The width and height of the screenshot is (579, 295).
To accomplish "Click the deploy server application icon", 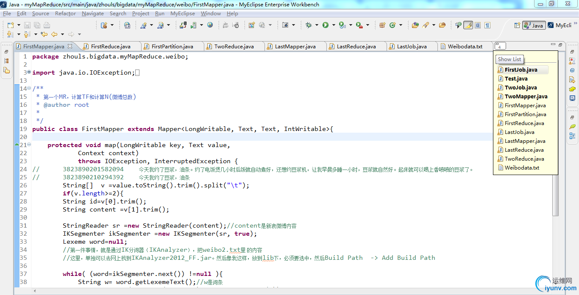I will click(183, 25).
